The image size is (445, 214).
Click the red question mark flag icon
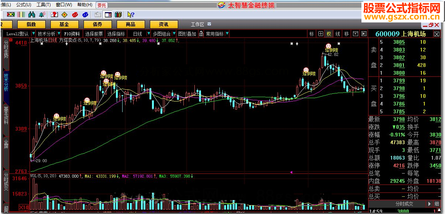pyautogui.click(x=54, y=14)
